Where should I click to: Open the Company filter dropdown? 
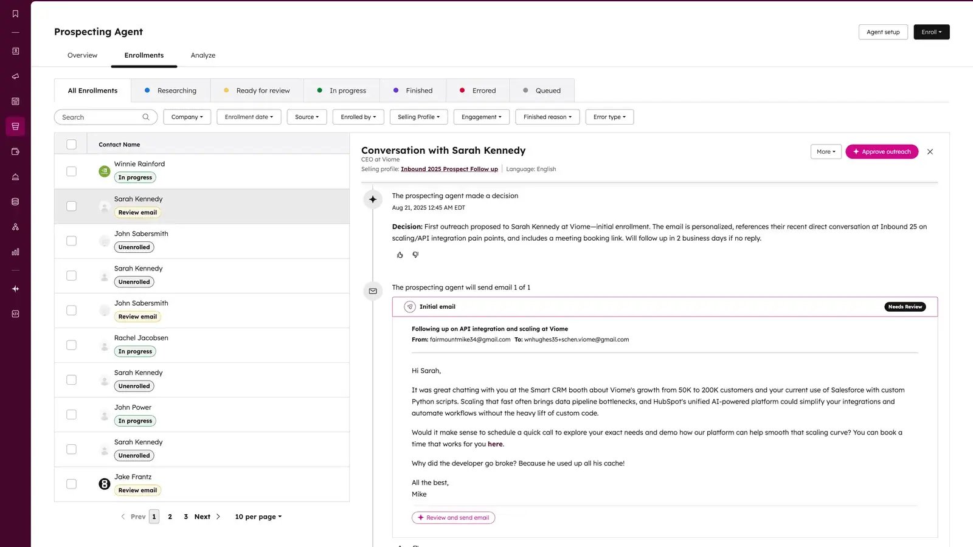click(x=187, y=117)
